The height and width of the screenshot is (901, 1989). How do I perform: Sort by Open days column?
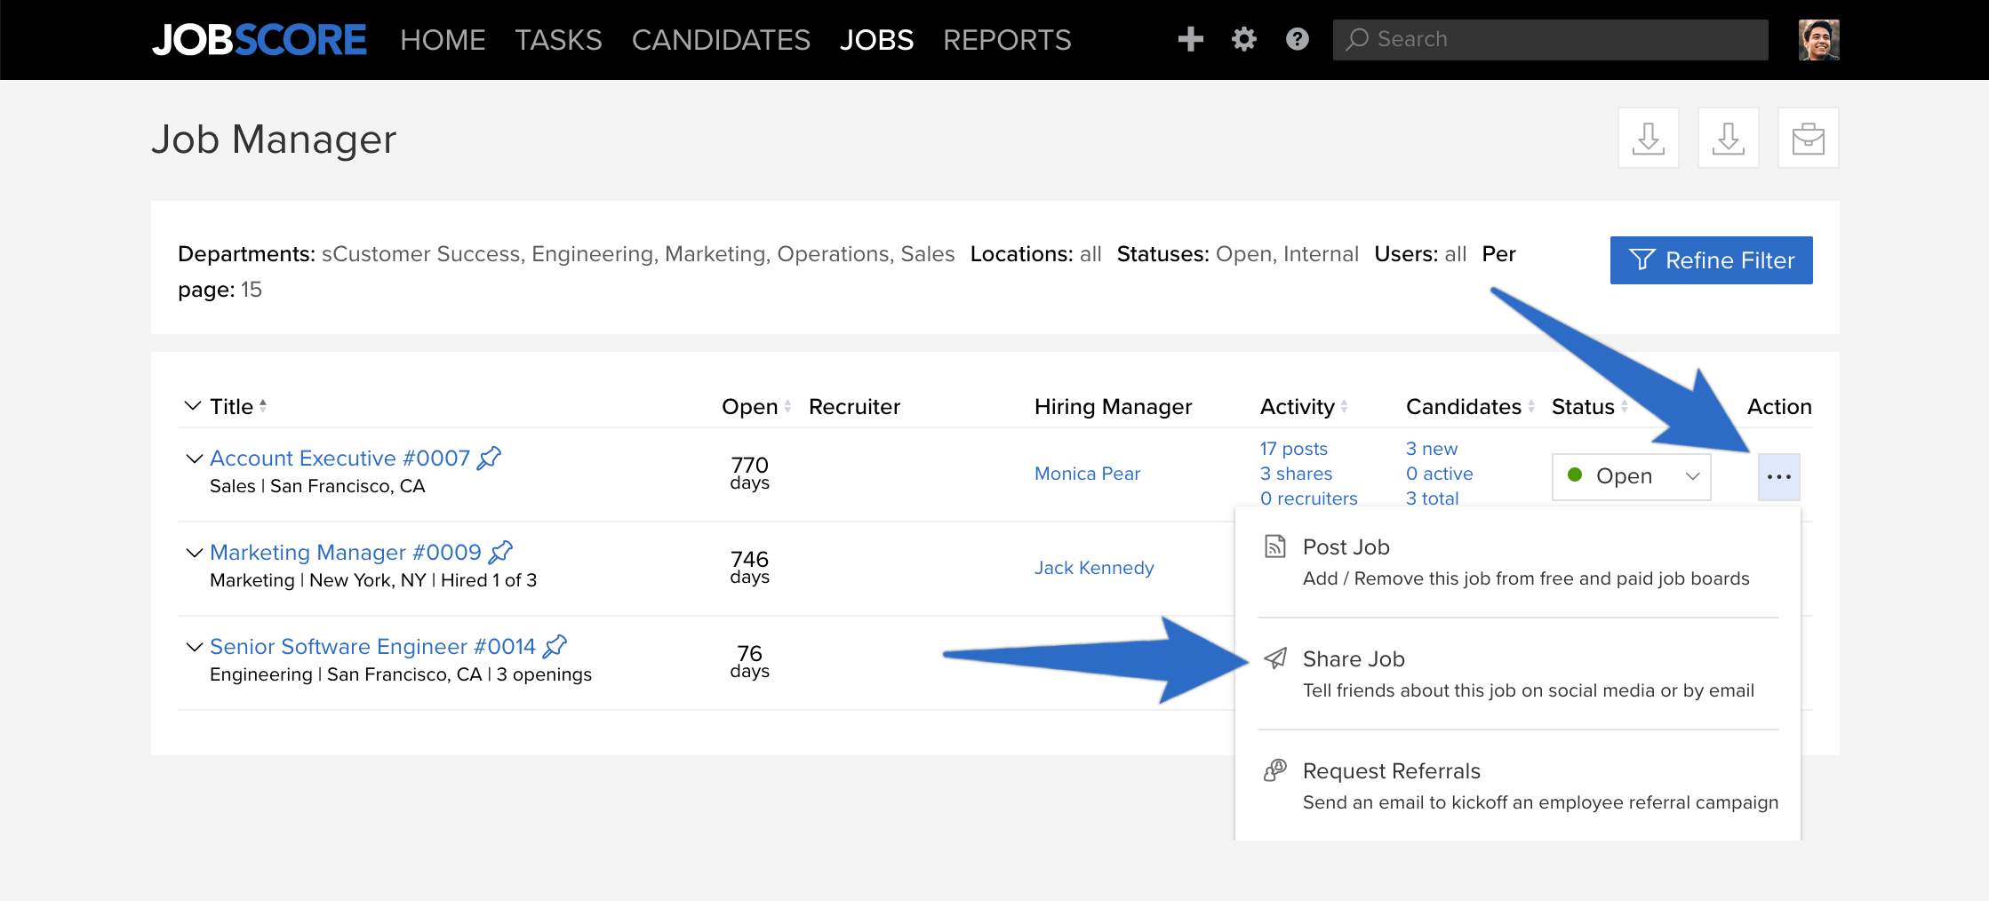[x=756, y=407]
